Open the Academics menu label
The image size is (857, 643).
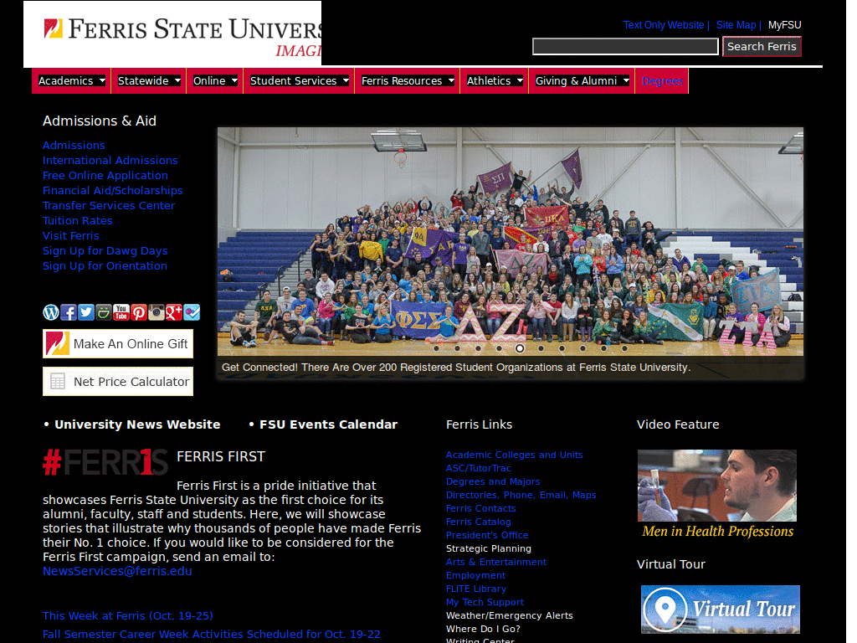65,81
